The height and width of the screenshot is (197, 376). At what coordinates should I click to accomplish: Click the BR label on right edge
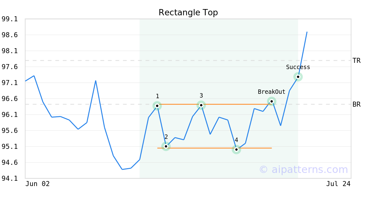tap(357, 104)
